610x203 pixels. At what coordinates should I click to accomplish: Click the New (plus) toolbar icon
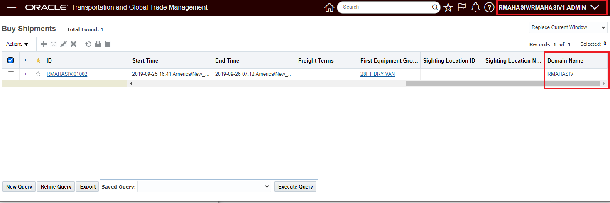[44, 44]
